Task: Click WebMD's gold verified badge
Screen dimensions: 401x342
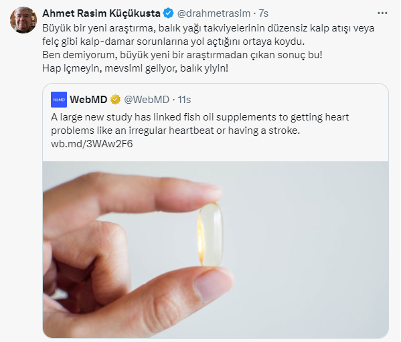Action: [x=115, y=100]
